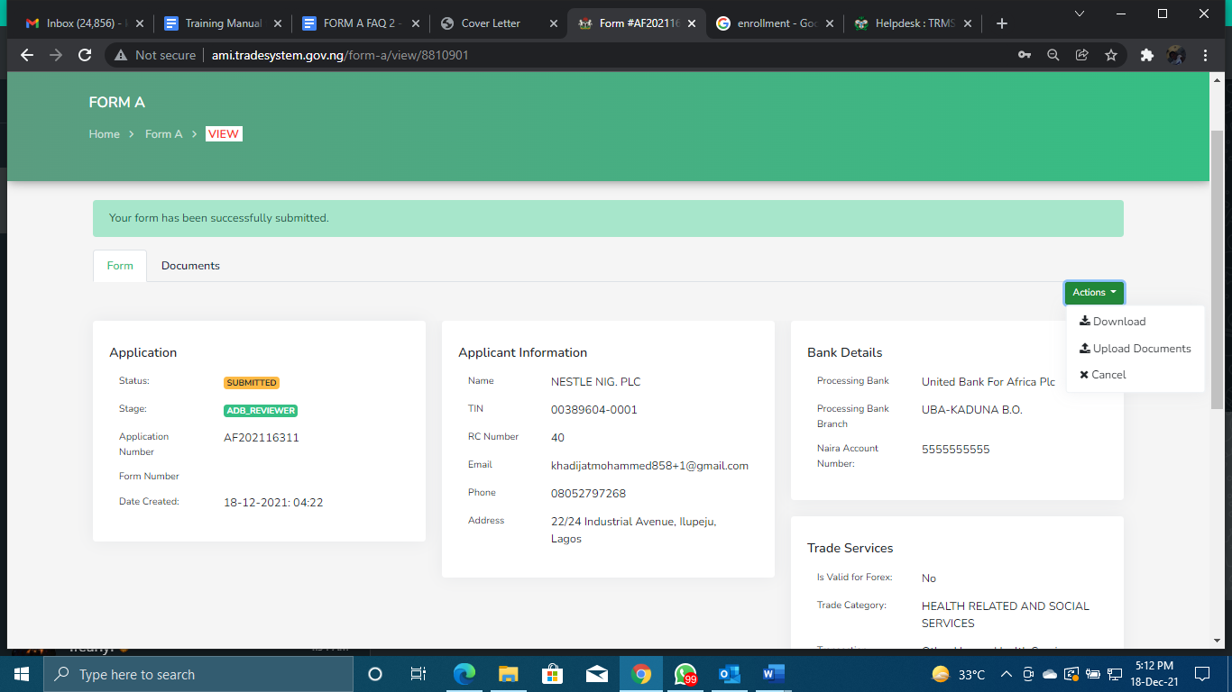Viewport: 1232px width, 692px height.
Task: Click the browser back arrow
Action: pos(27,55)
